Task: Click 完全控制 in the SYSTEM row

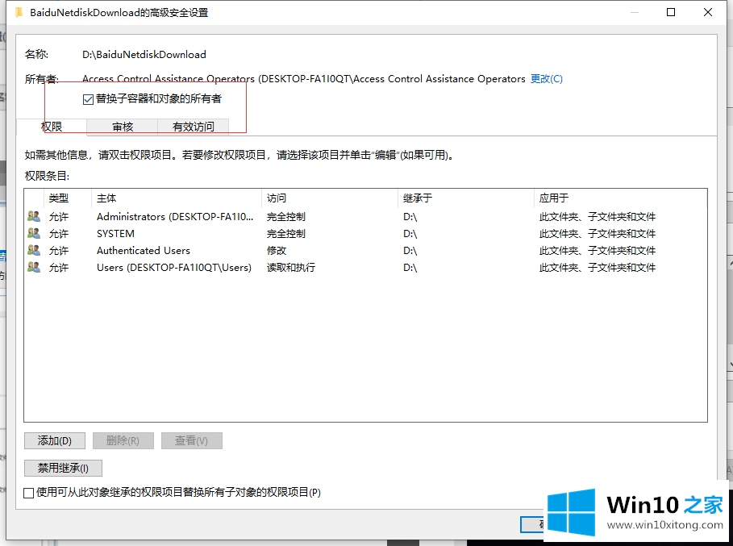Action: [286, 233]
